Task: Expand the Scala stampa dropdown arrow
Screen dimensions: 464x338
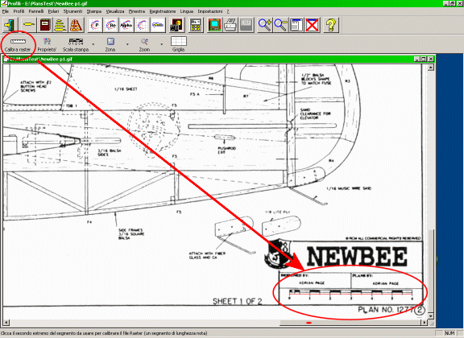Action: point(93,44)
